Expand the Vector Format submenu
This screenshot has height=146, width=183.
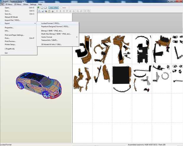[58, 37]
